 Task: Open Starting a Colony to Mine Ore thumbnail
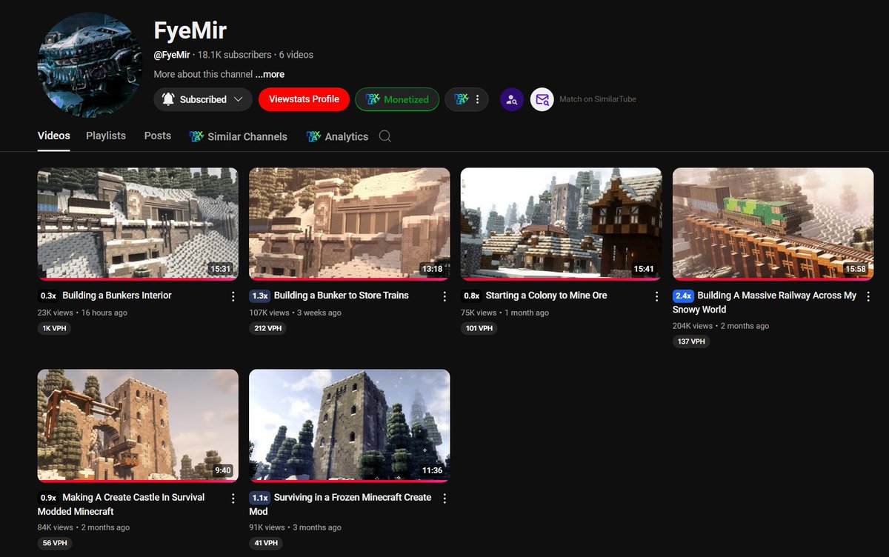click(x=562, y=224)
